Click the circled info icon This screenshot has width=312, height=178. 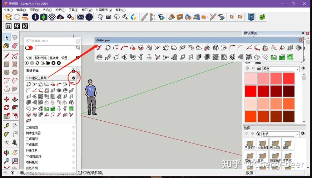89,17
